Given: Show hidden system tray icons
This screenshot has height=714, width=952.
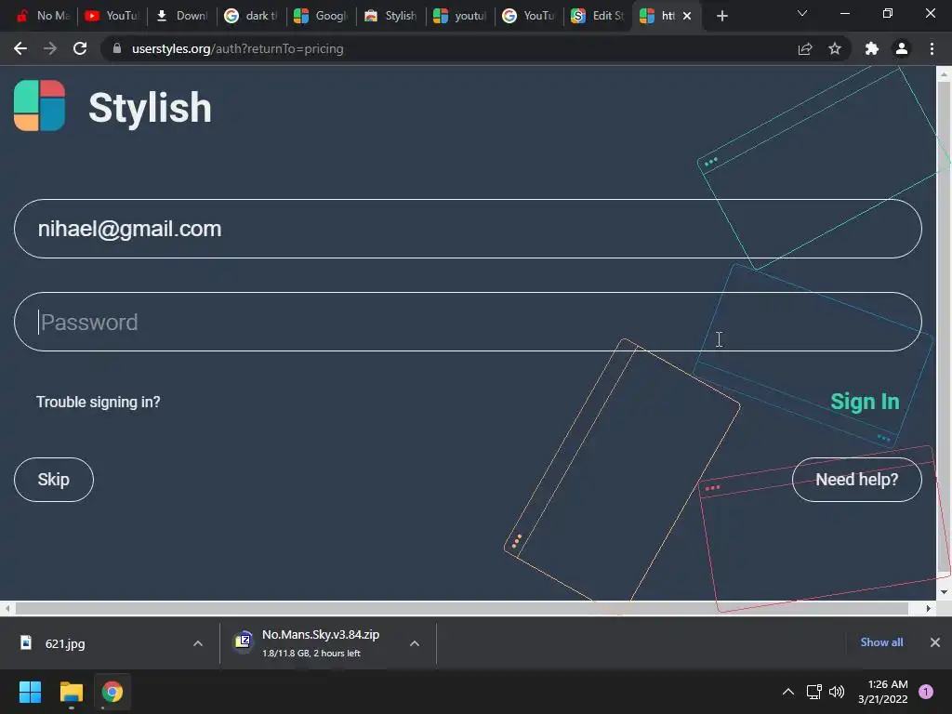Looking at the screenshot, I should [788, 692].
